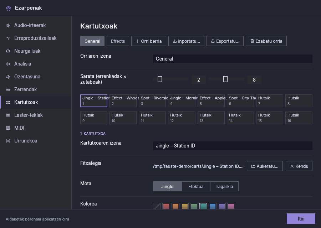Click the Neurgailuak gauge icon

[8, 51]
